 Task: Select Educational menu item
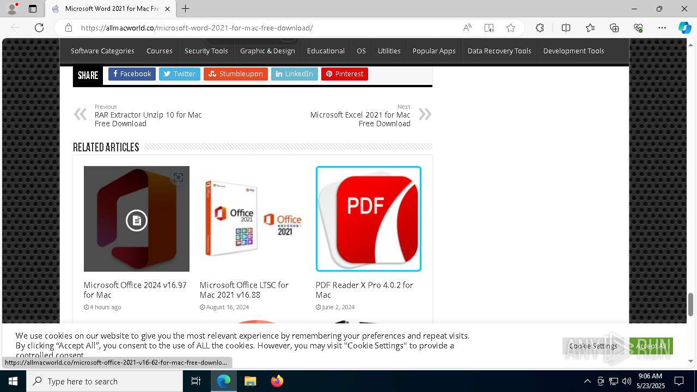click(x=326, y=51)
